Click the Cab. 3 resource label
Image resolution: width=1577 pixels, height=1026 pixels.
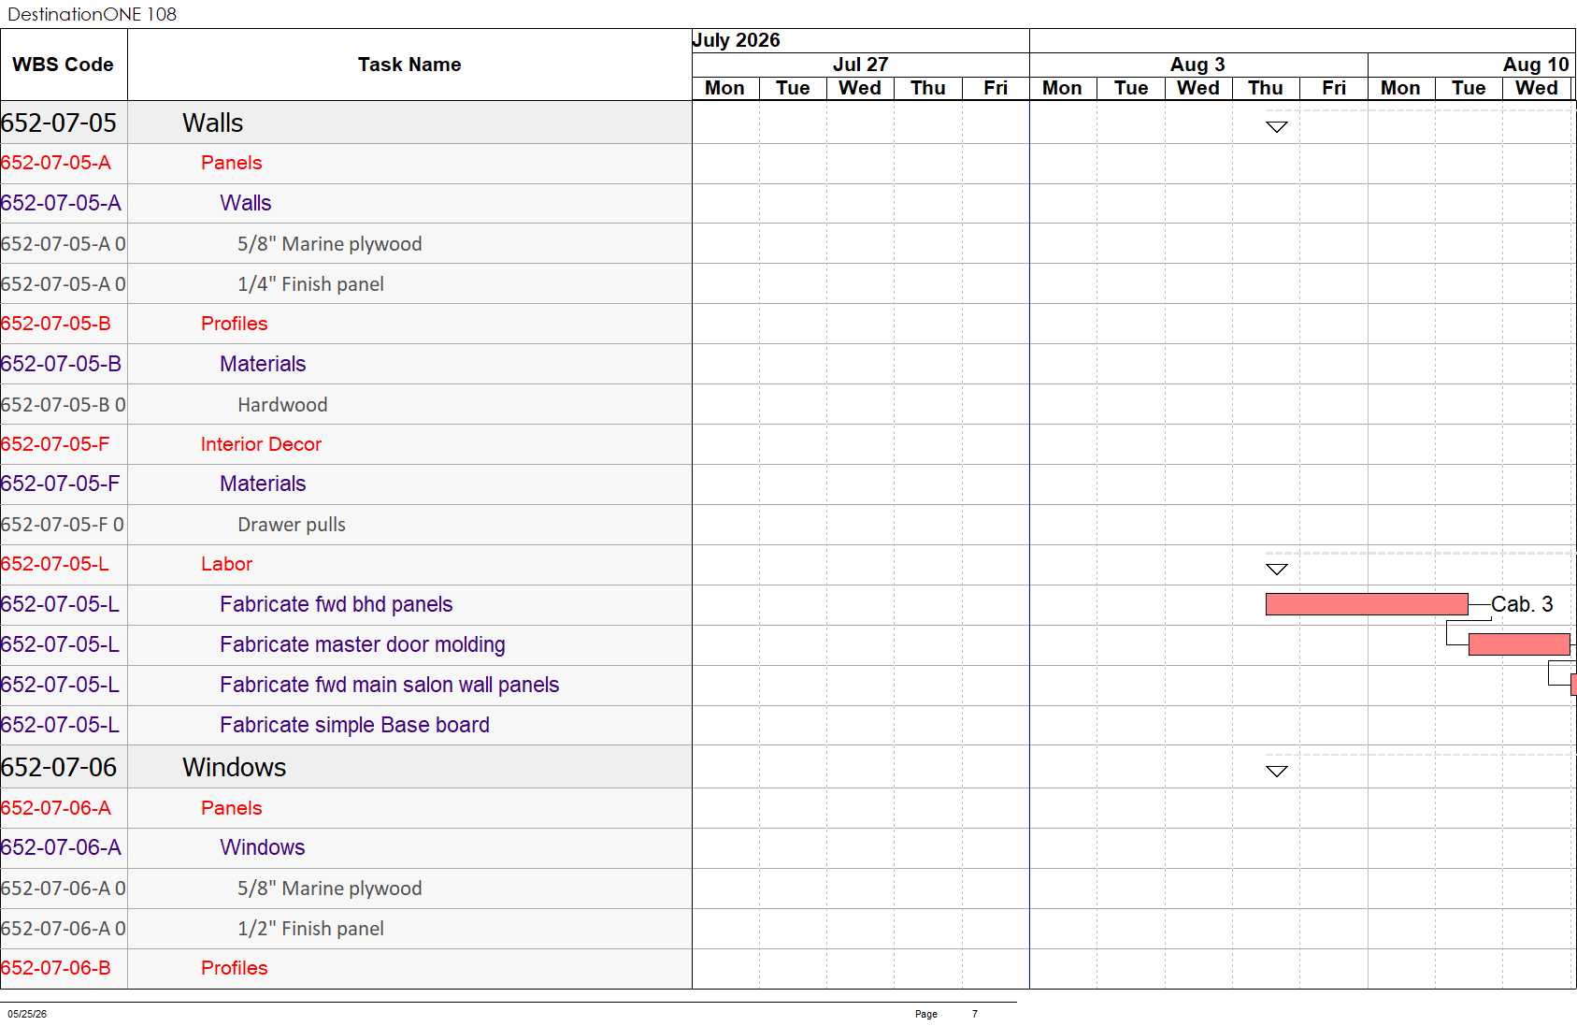1522,604
